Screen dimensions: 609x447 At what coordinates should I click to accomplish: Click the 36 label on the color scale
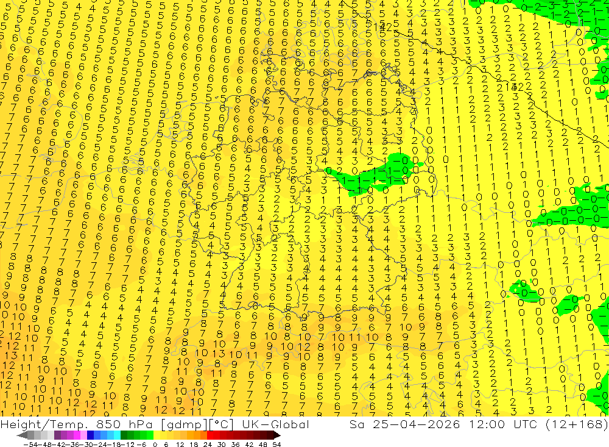[235, 445]
